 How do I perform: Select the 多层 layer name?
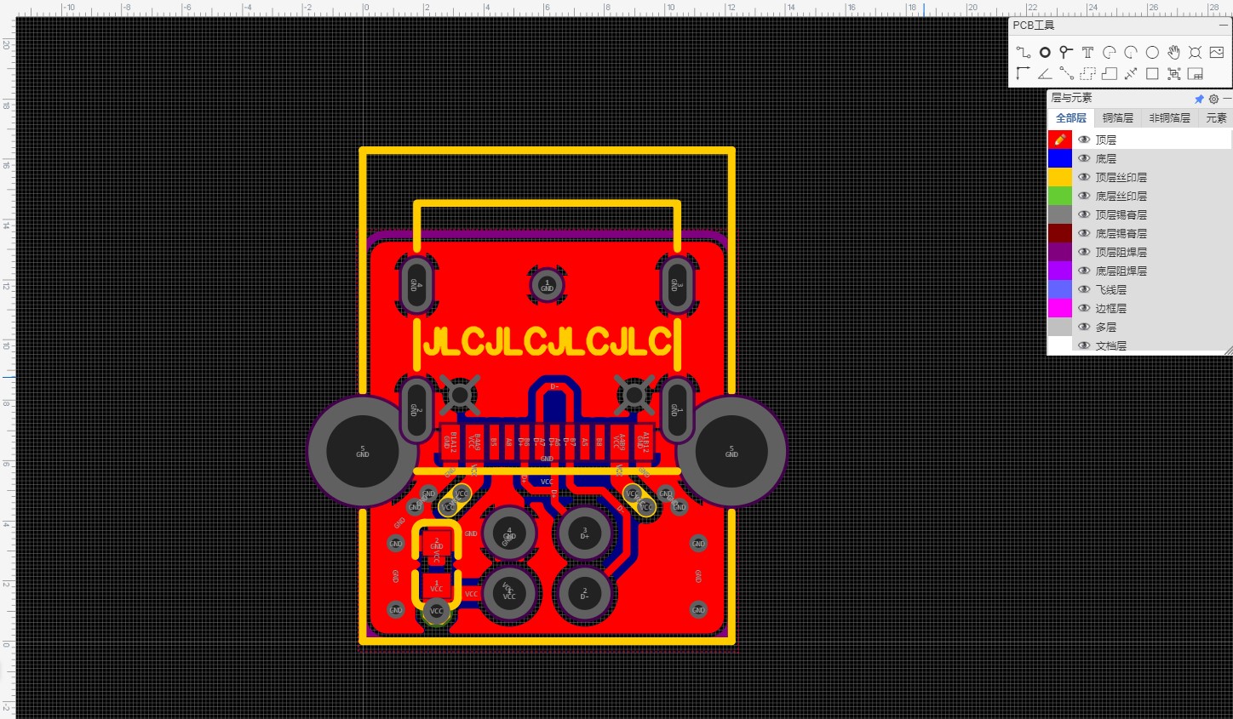(x=1105, y=327)
